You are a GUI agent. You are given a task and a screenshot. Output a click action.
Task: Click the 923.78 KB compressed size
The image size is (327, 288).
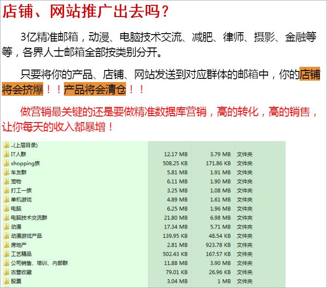pyautogui.click(x=218, y=245)
